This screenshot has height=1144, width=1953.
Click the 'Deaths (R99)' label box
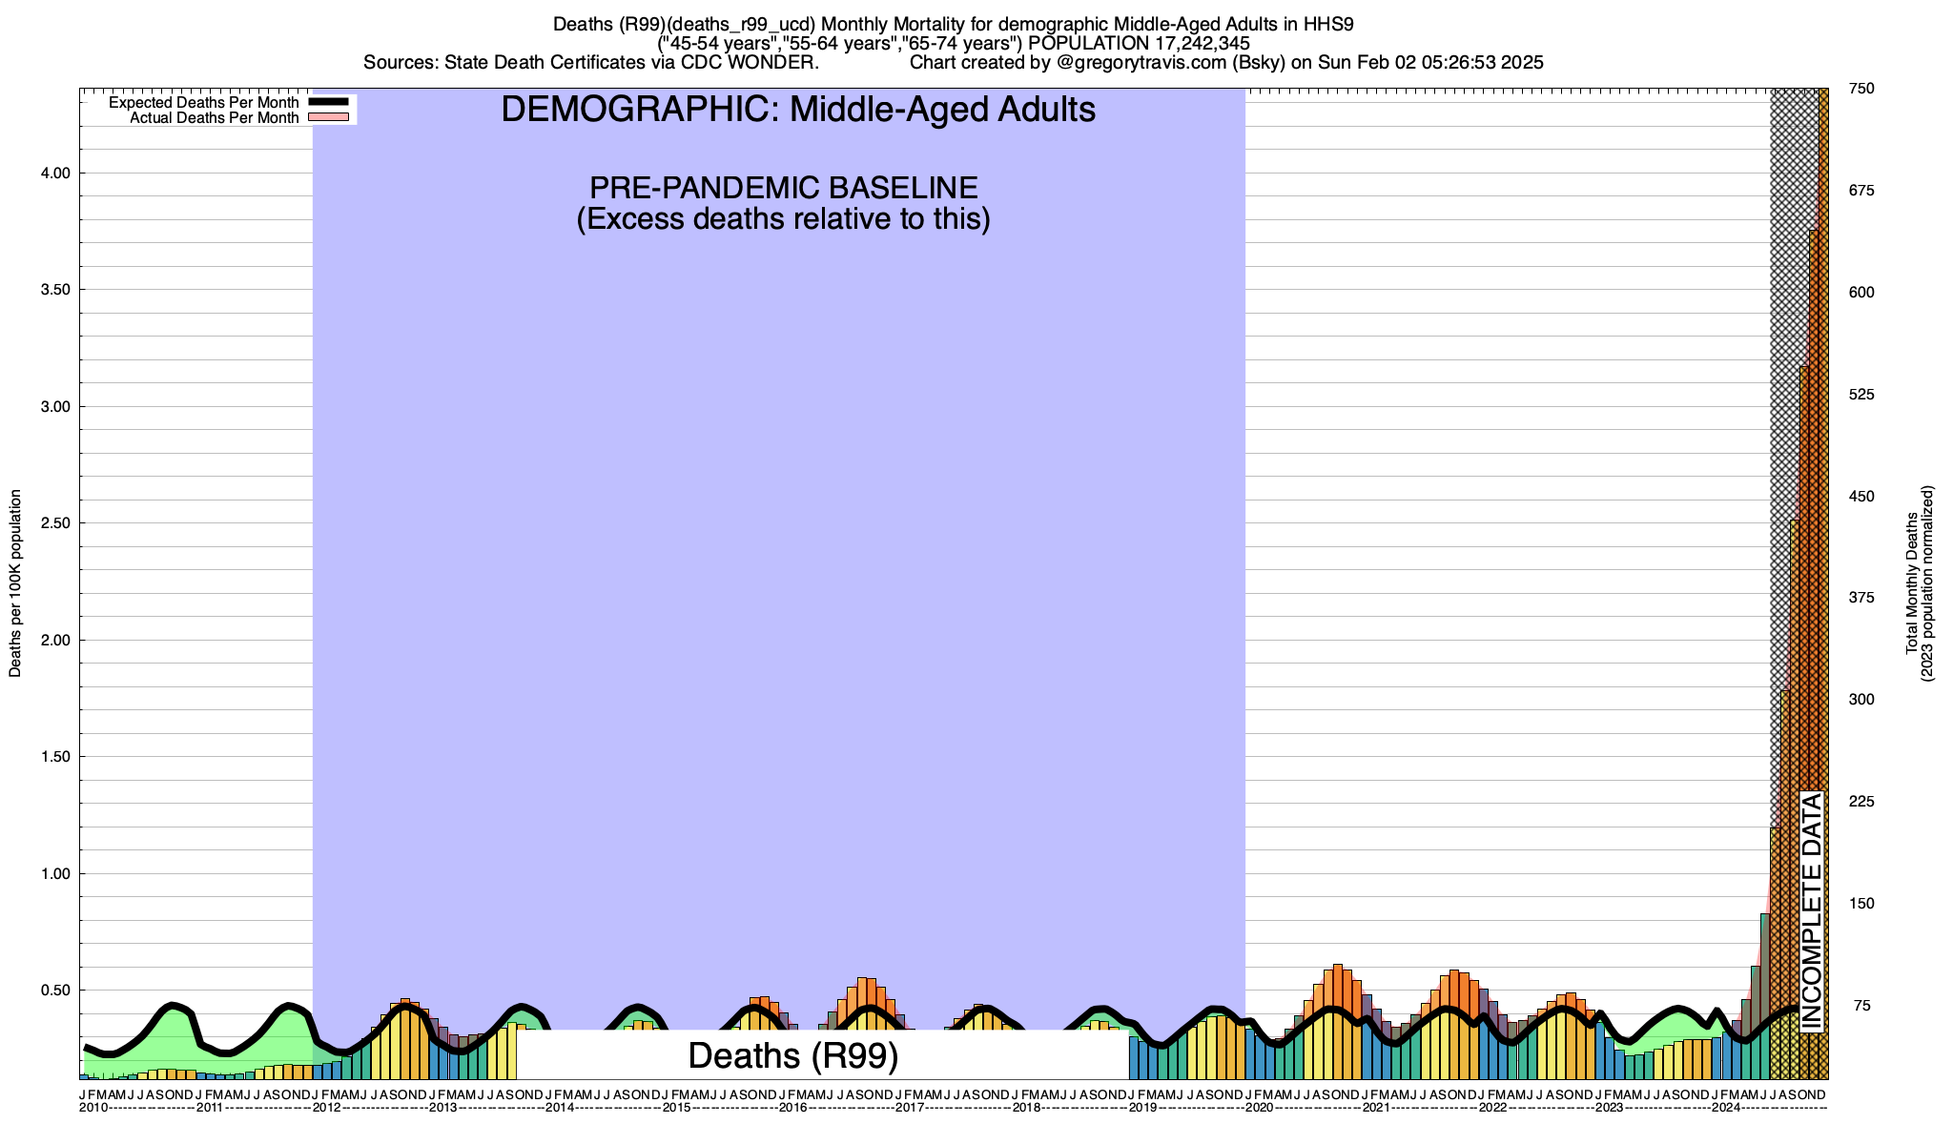[792, 1055]
